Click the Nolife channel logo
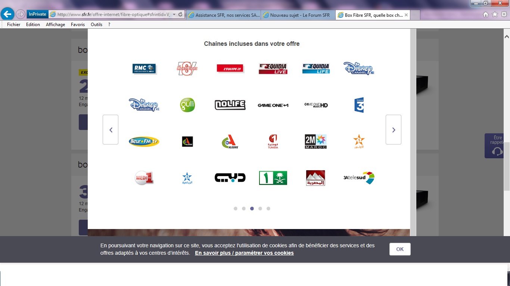Viewport: 510px width, 286px height. 230,105
